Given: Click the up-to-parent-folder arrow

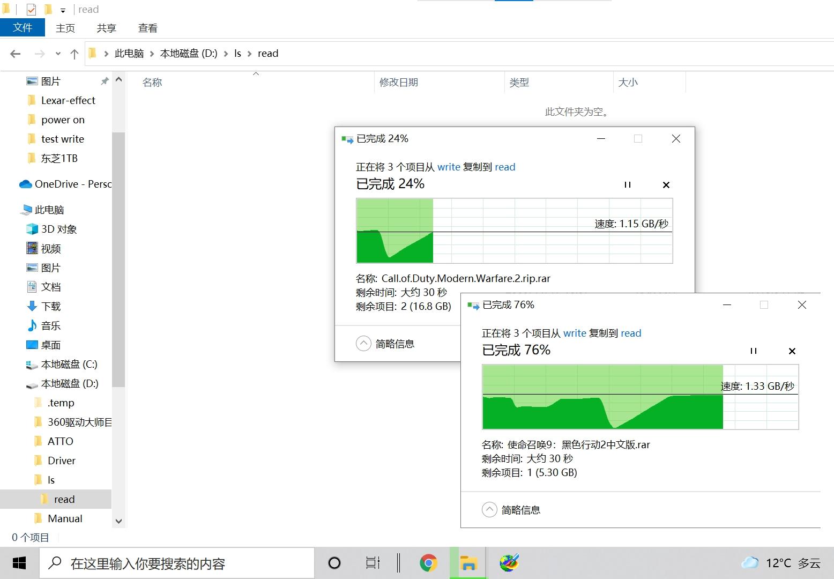Looking at the screenshot, I should point(75,53).
